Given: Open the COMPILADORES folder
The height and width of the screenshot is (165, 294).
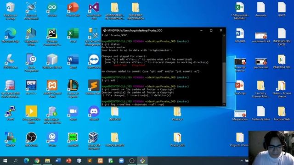Looking at the screenshot, I should tap(115, 139).
